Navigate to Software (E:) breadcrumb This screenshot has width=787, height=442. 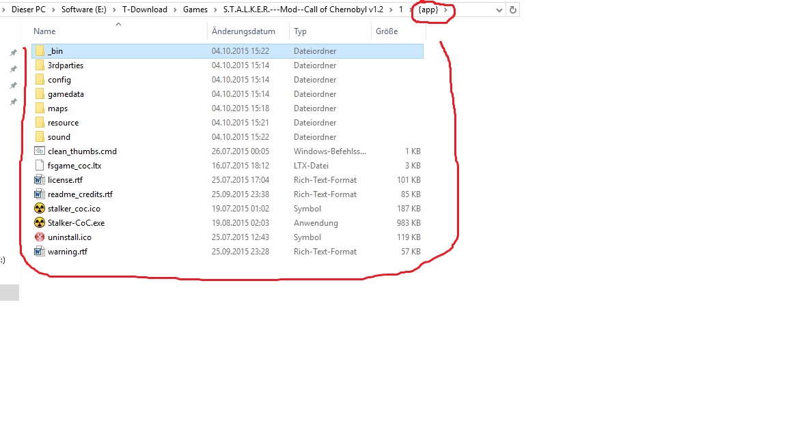tap(84, 10)
